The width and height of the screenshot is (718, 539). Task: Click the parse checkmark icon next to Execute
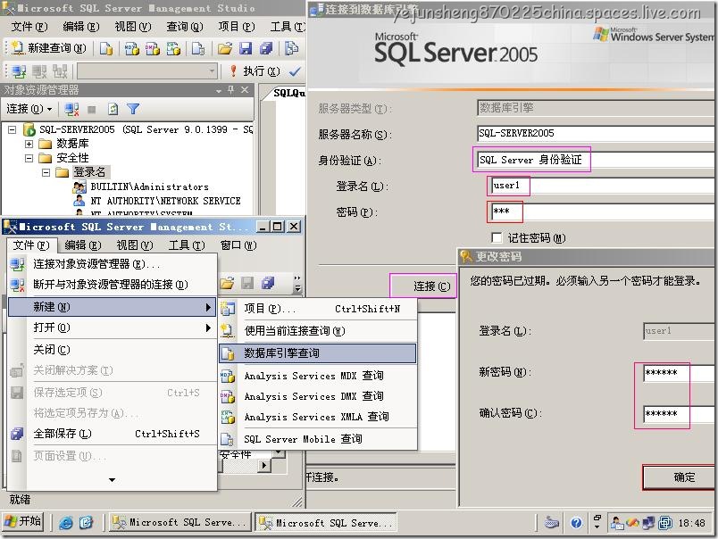click(295, 71)
